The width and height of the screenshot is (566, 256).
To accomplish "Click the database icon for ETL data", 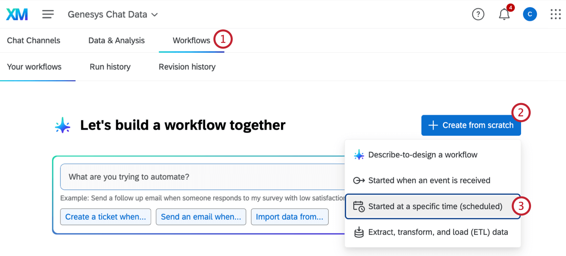I will 359,232.
